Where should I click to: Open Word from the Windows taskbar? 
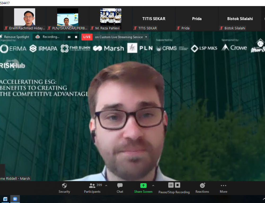tap(5, 199)
